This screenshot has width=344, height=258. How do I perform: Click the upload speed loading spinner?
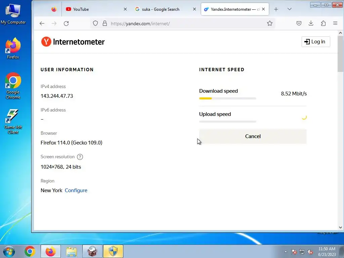coord(304,117)
